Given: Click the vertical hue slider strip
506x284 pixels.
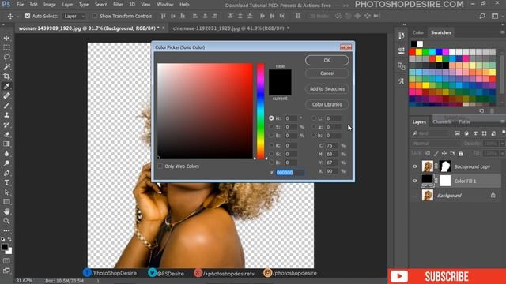Looking at the screenshot, I should pos(260,110).
